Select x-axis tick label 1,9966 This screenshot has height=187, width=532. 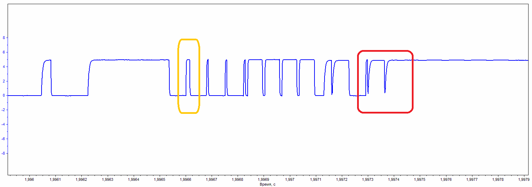tap(185, 180)
